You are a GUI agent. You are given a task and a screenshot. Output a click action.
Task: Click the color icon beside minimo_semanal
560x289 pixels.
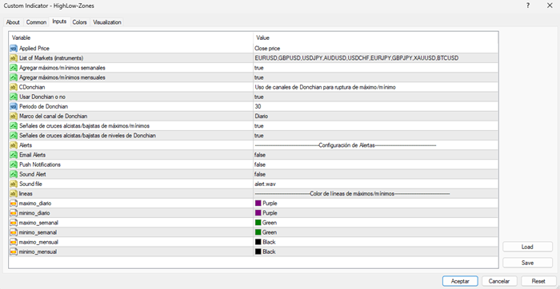click(14, 232)
